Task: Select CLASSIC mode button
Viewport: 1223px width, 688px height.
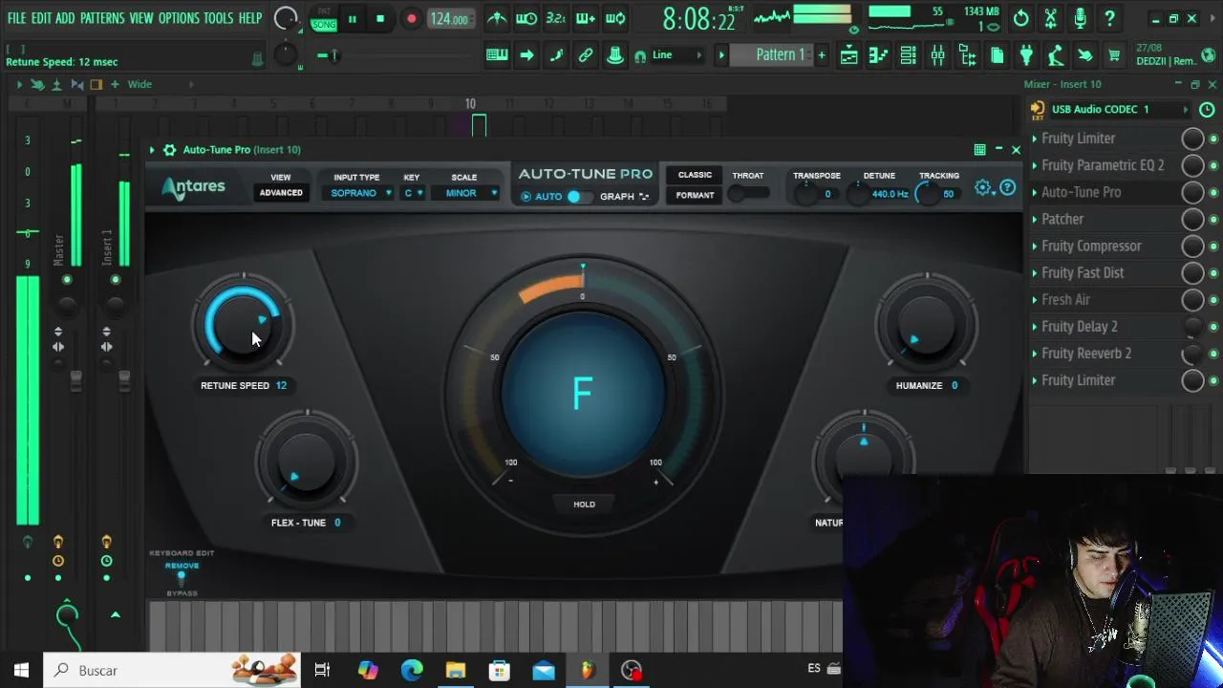Action: click(695, 176)
